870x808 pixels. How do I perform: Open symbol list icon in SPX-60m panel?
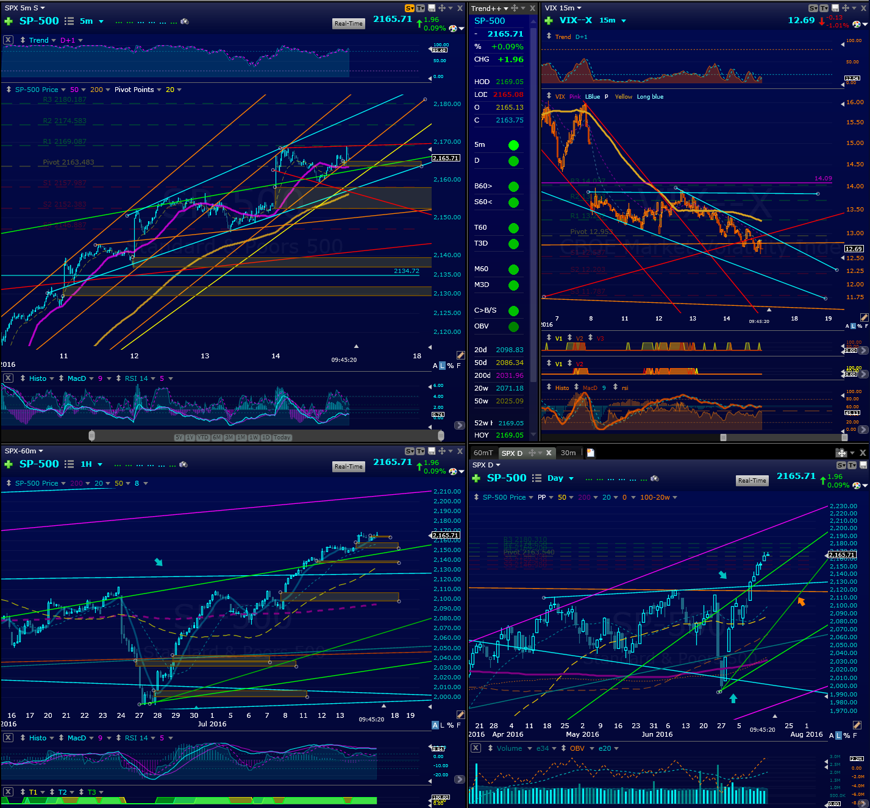70,464
